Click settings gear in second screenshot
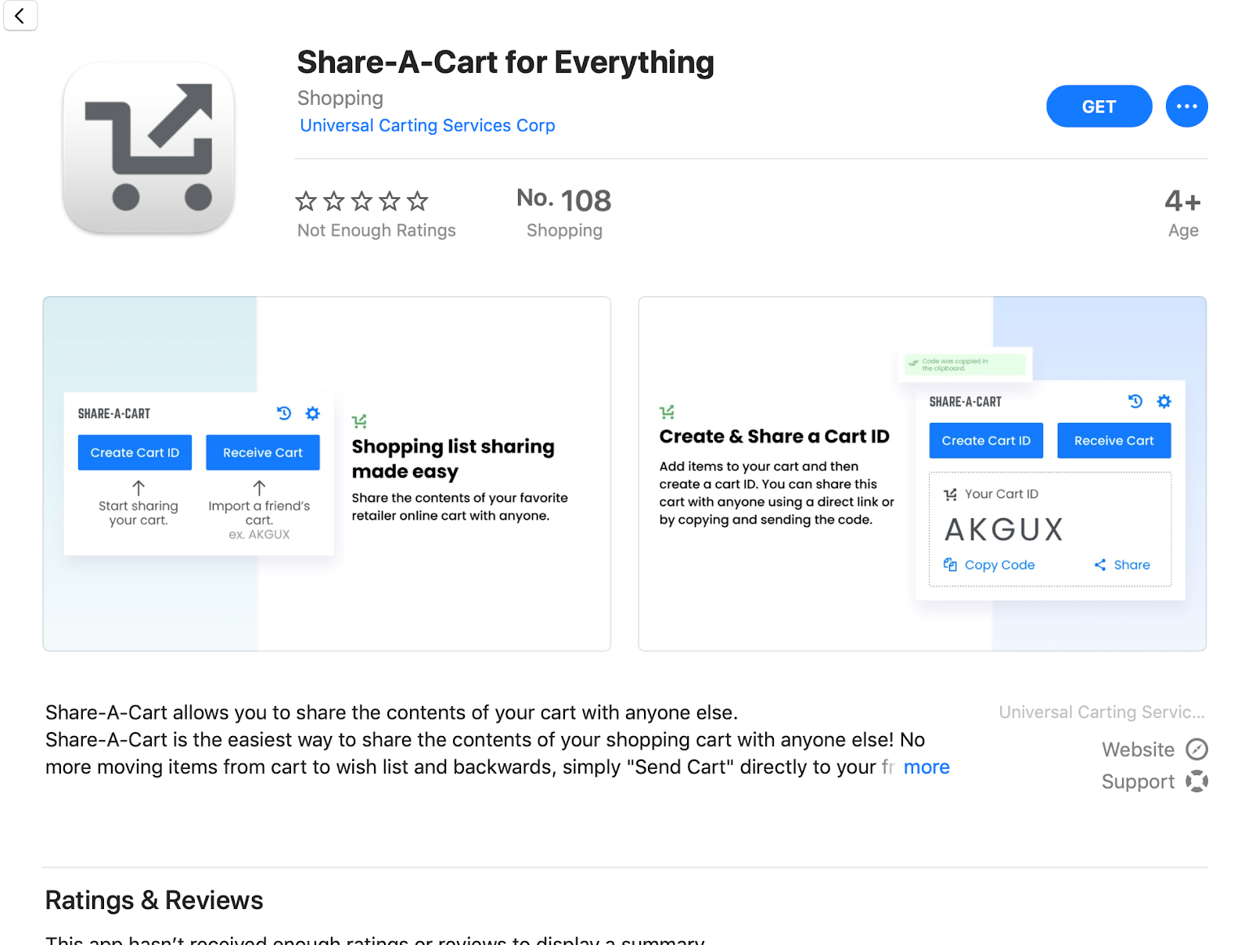 coord(1164,402)
